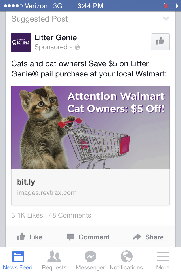
Task: Tap the public globe icon beside Sponsored
Action: (77, 47)
